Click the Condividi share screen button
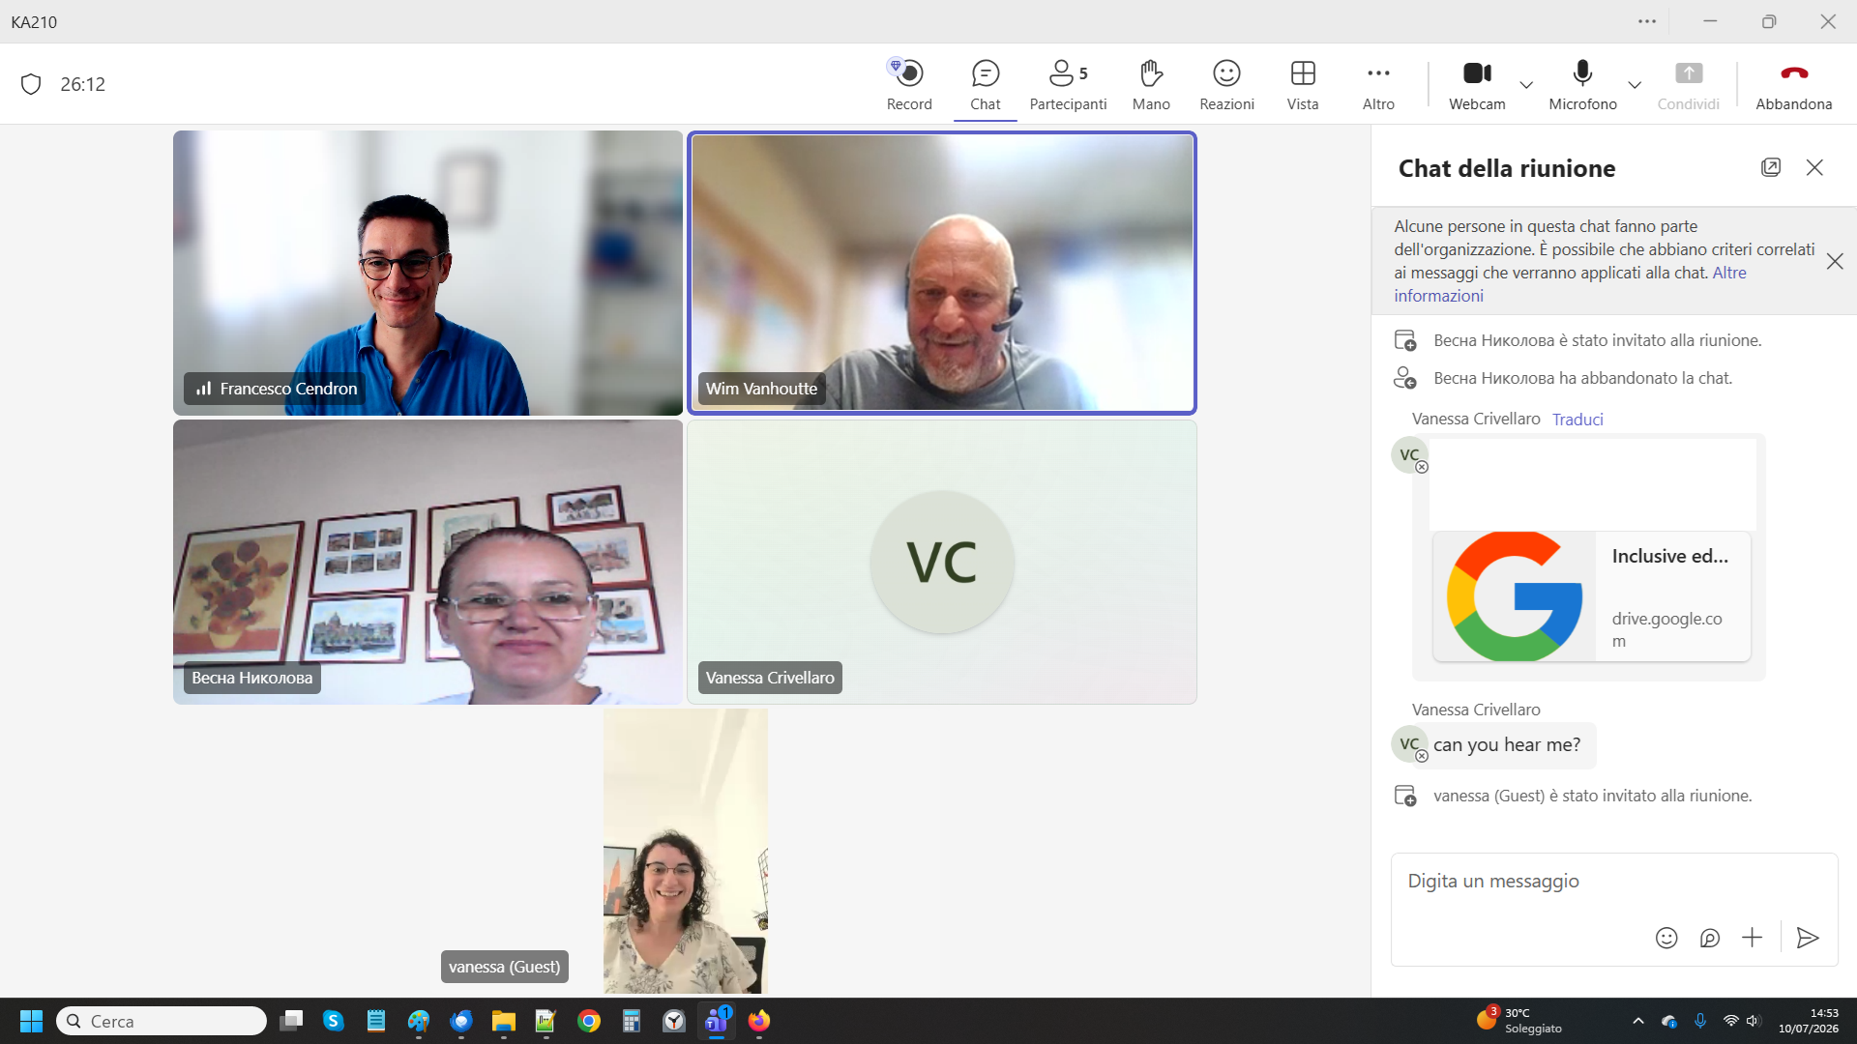 pos(1688,84)
